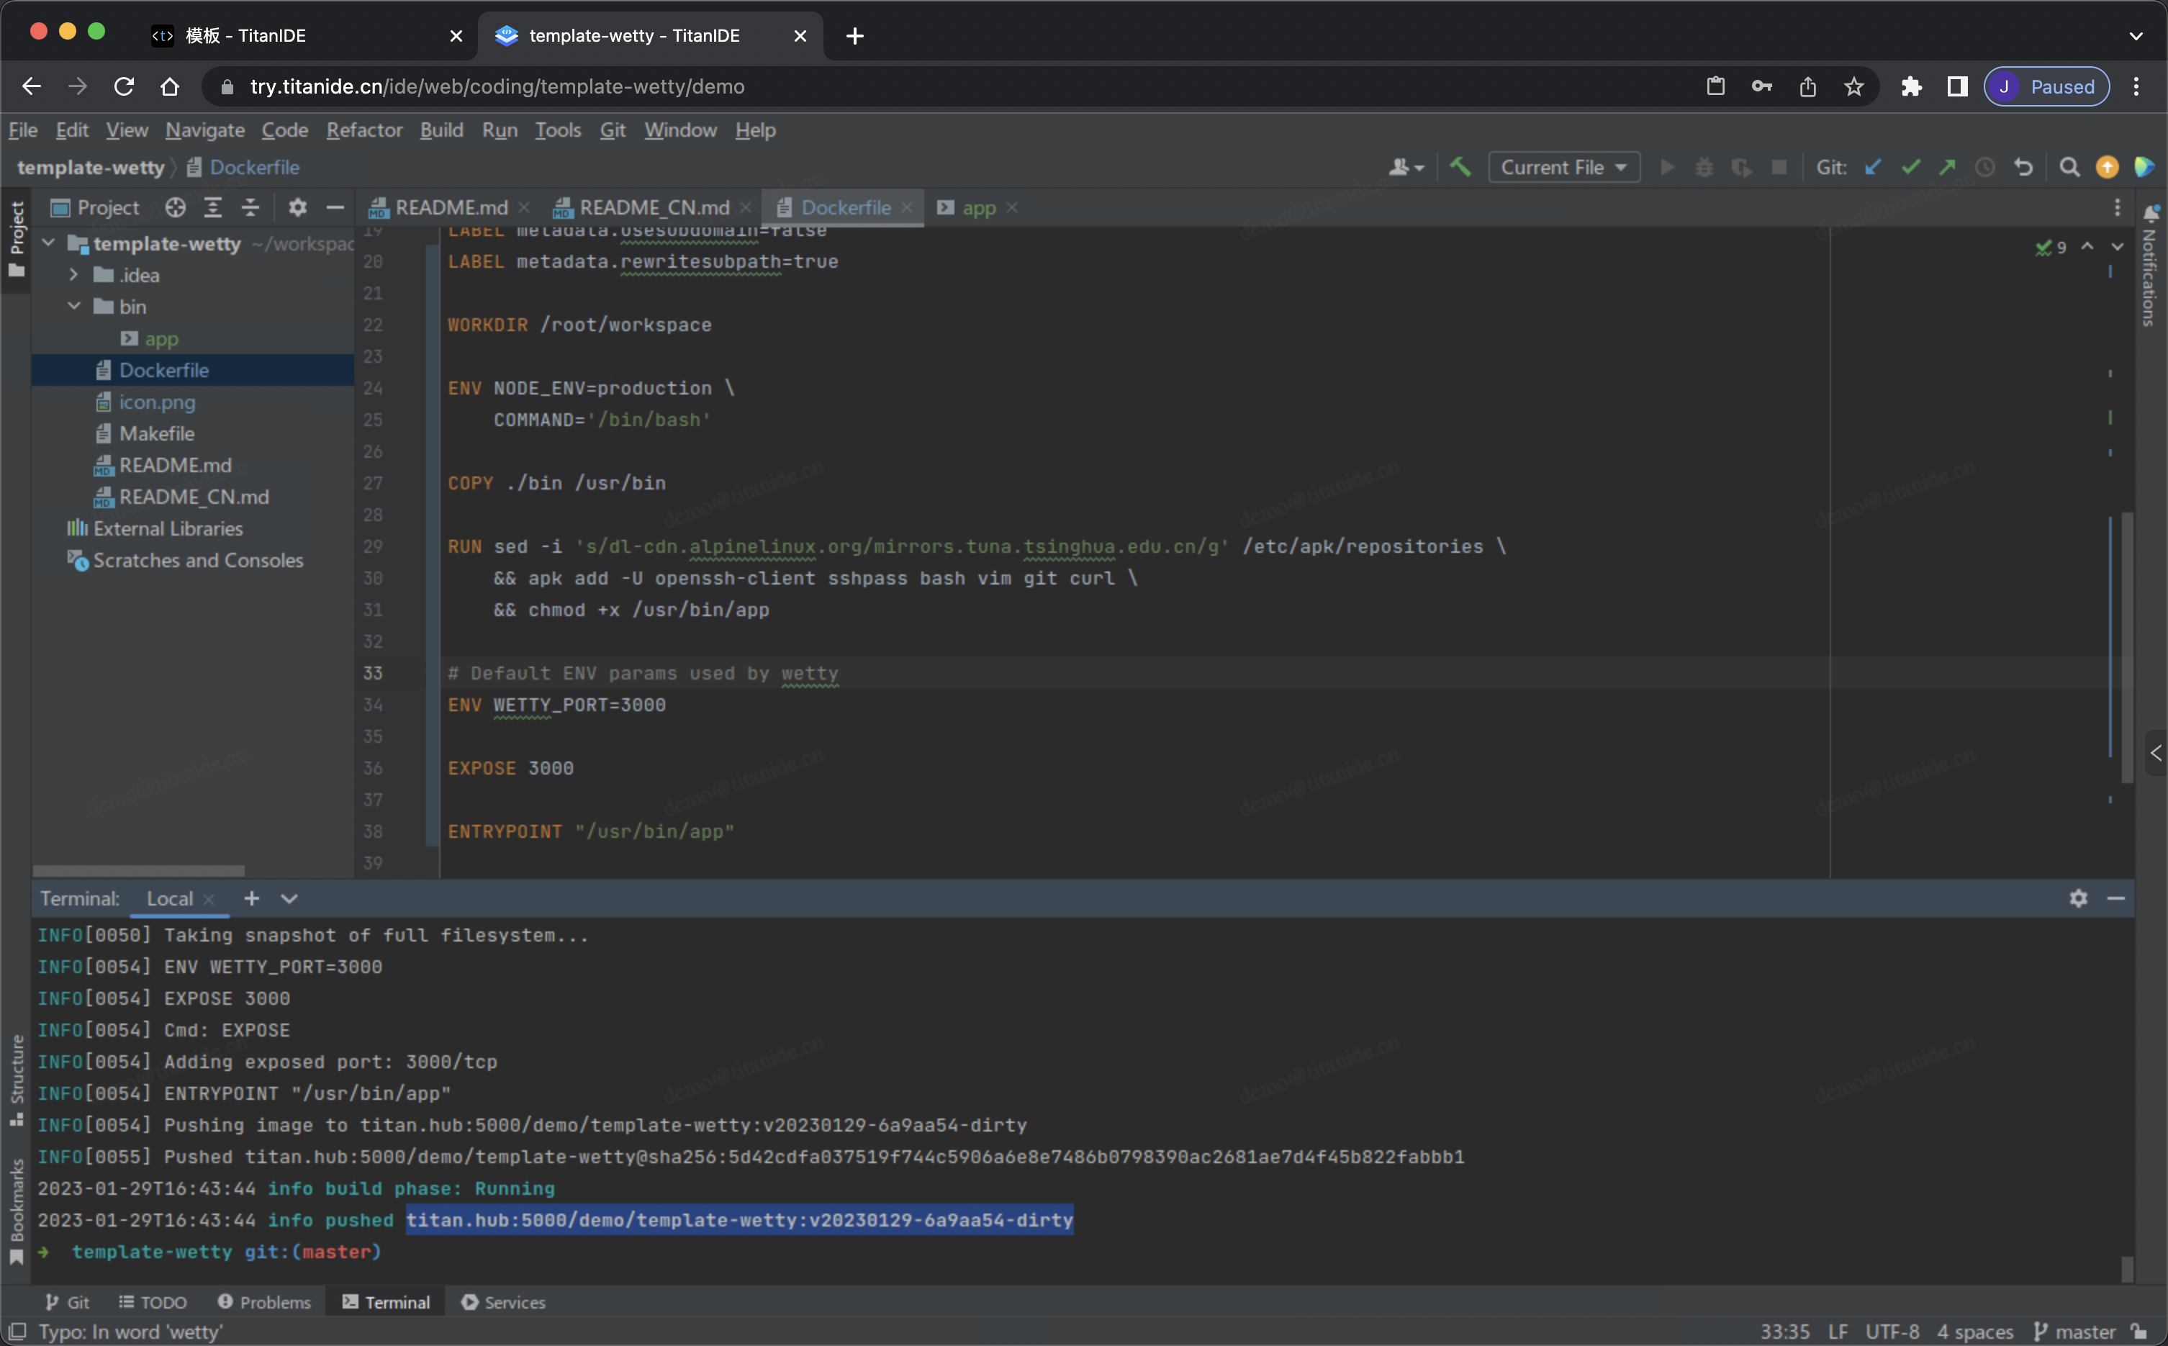Switch to README_CN.md editor tab
The width and height of the screenshot is (2168, 1346).
(654, 207)
